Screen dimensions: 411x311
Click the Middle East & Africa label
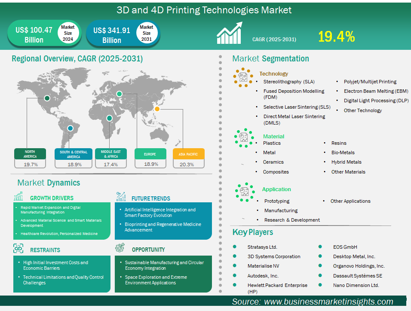[110, 154]
